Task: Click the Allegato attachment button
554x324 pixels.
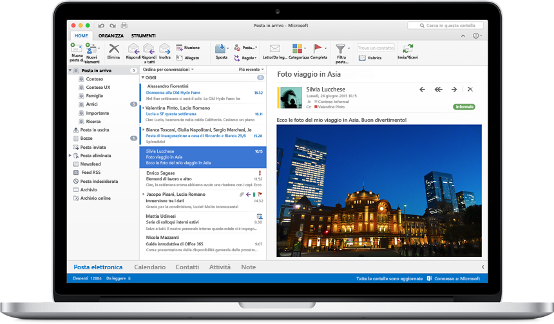Action: click(188, 57)
